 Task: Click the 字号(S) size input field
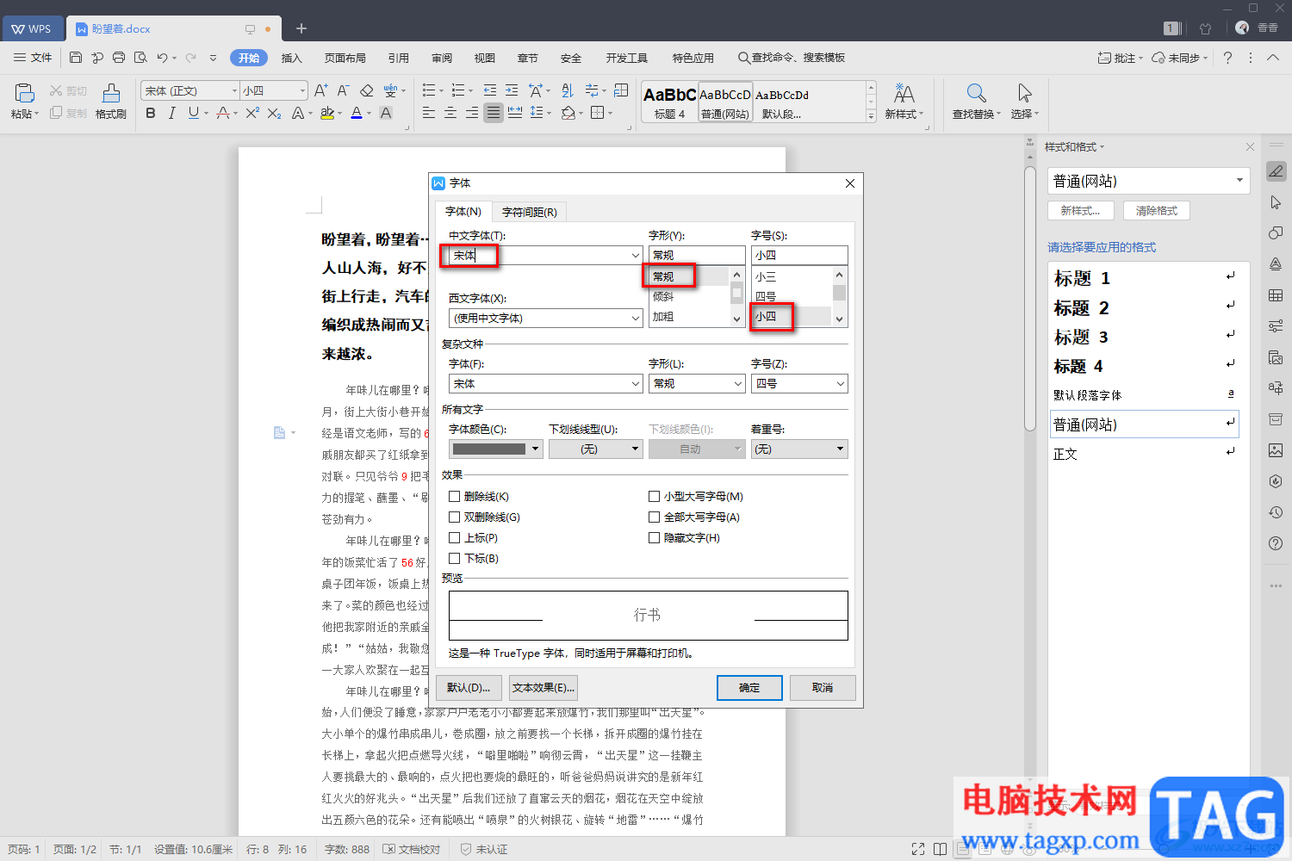(x=799, y=255)
